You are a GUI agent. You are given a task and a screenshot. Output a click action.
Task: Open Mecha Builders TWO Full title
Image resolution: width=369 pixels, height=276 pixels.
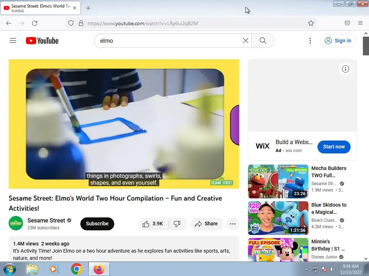pyautogui.click(x=329, y=172)
